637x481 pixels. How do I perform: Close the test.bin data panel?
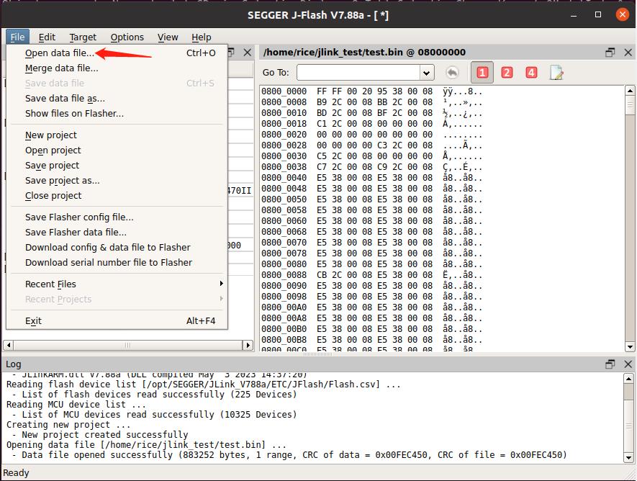point(628,53)
